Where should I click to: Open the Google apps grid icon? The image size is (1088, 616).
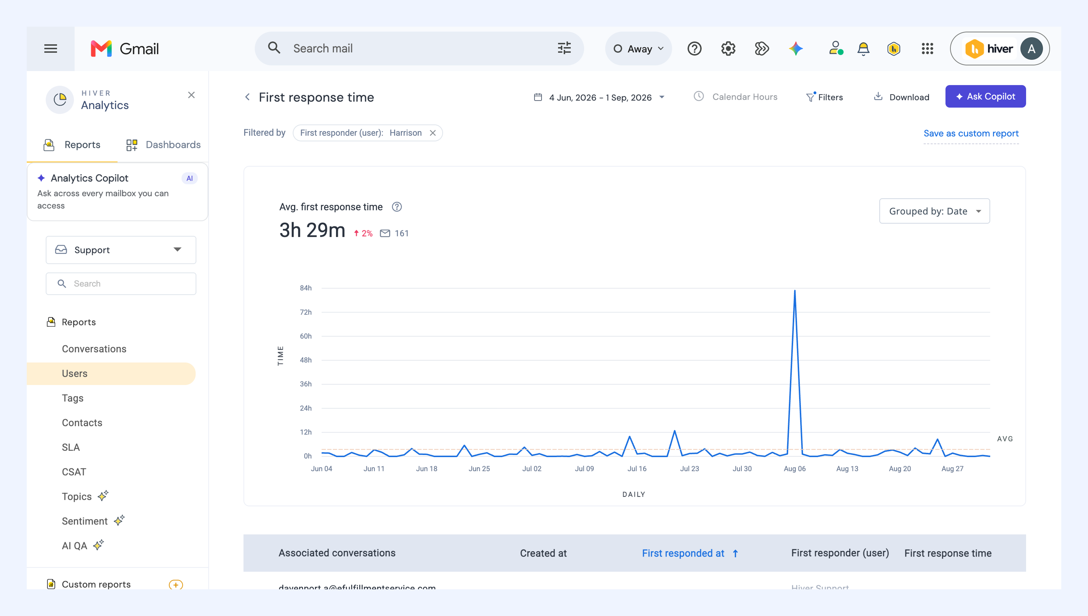pyautogui.click(x=927, y=49)
